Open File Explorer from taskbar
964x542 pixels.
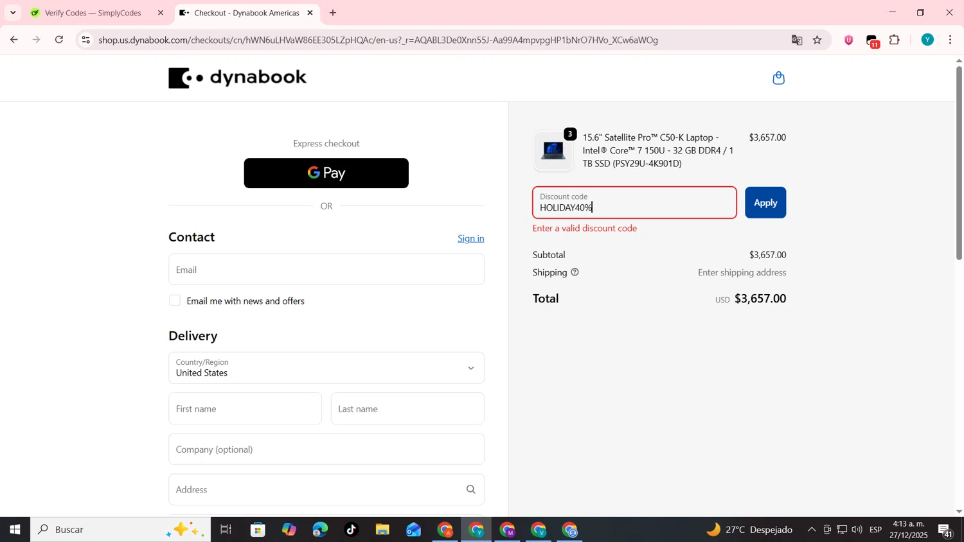[382, 530]
